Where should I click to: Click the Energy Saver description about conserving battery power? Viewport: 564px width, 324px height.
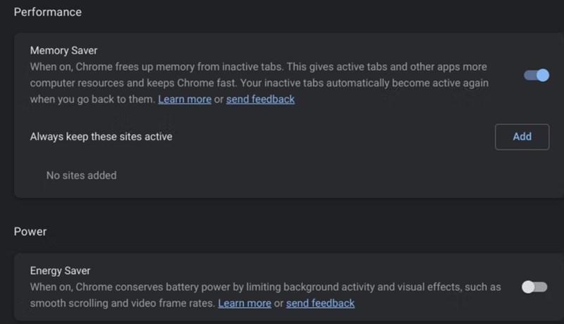(266, 295)
